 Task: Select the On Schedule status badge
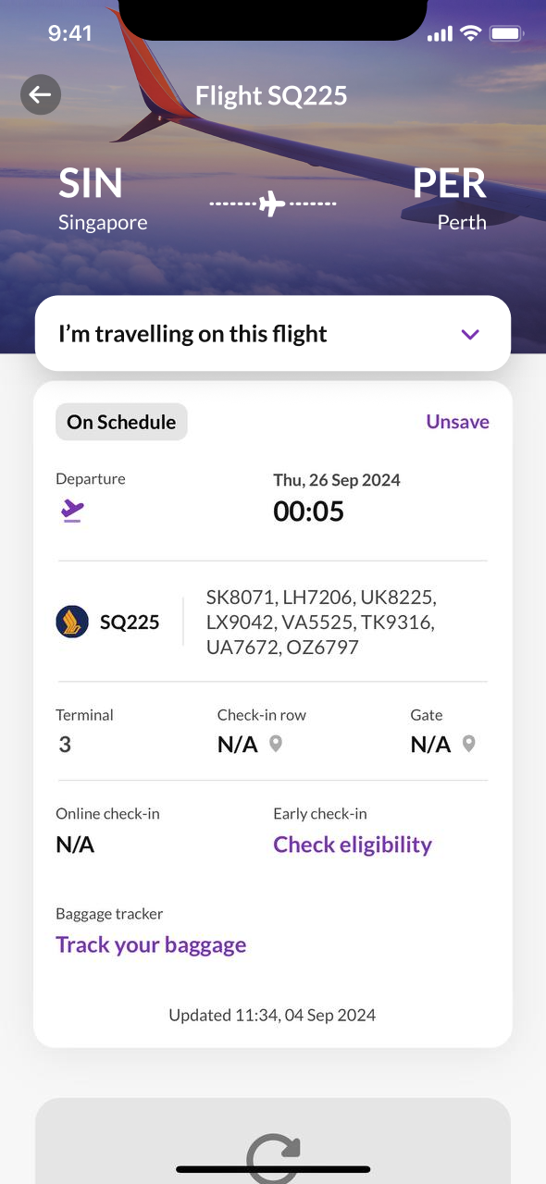[121, 422]
